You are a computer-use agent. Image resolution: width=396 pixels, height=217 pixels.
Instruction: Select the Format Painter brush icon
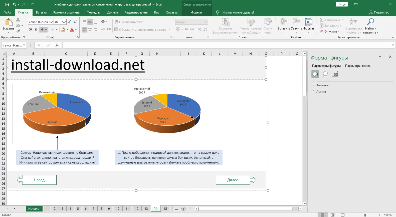point(18,31)
